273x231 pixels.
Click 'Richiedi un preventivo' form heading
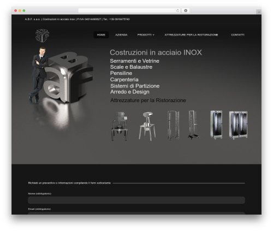[69, 183]
